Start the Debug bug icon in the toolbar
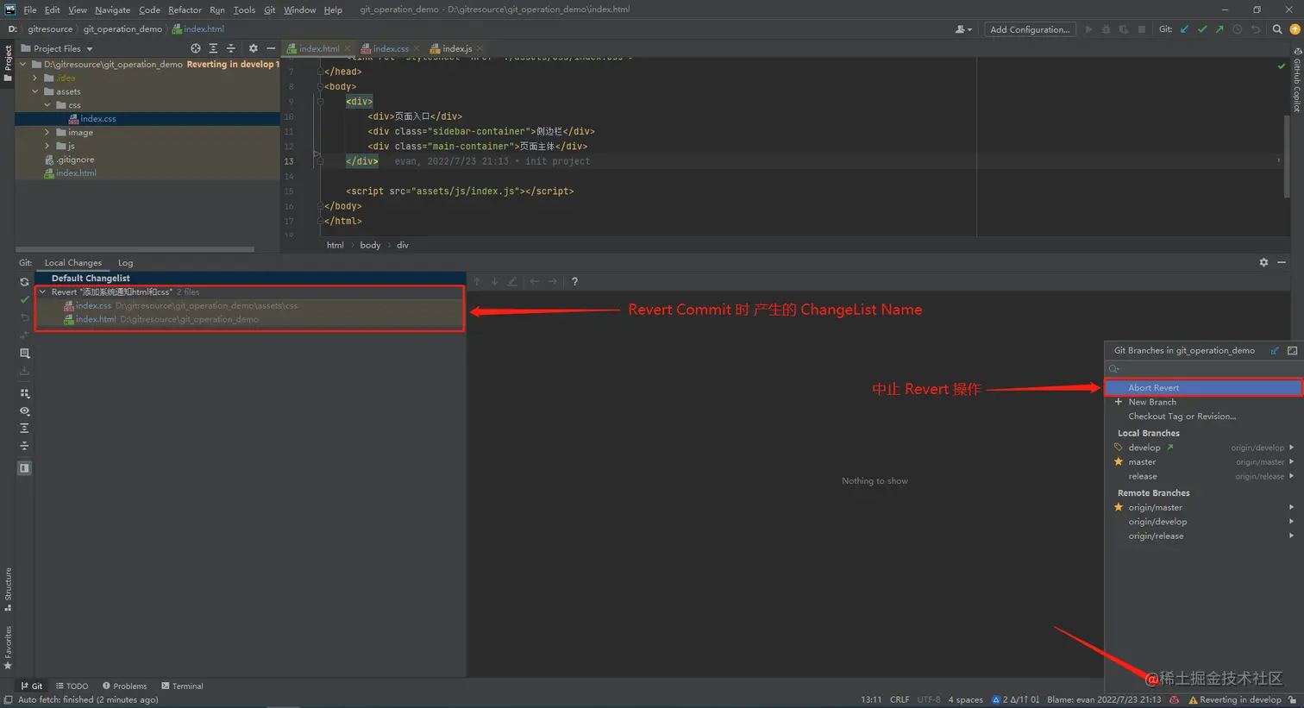1304x708 pixels. (x=1107, y=28)
